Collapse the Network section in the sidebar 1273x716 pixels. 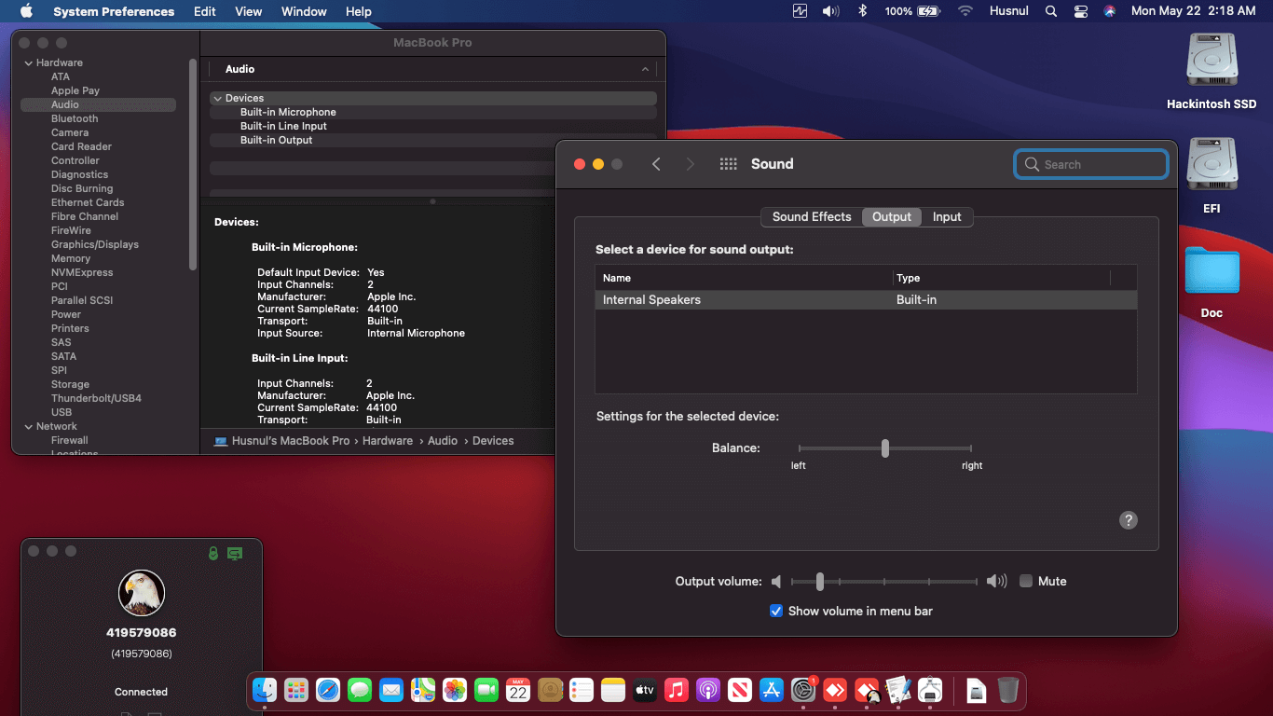point(28,426)
